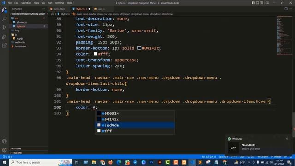Click style.css breadcrumb segment
The width and height of the screenshot is (295, 166).
coord(65,14)
